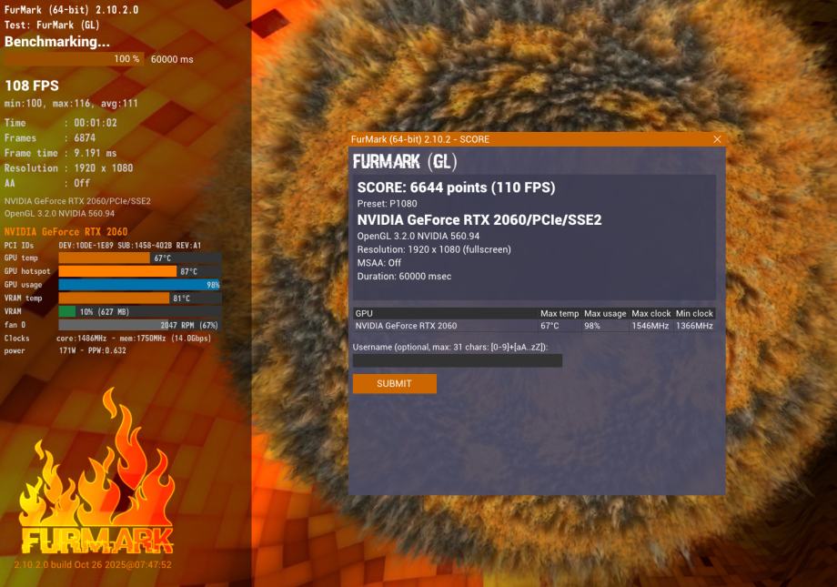The height and width of the screenshot is (587, 837).
Task: Click the power '171W - PPW:0.632' line
Action: [x=93, y=351]
